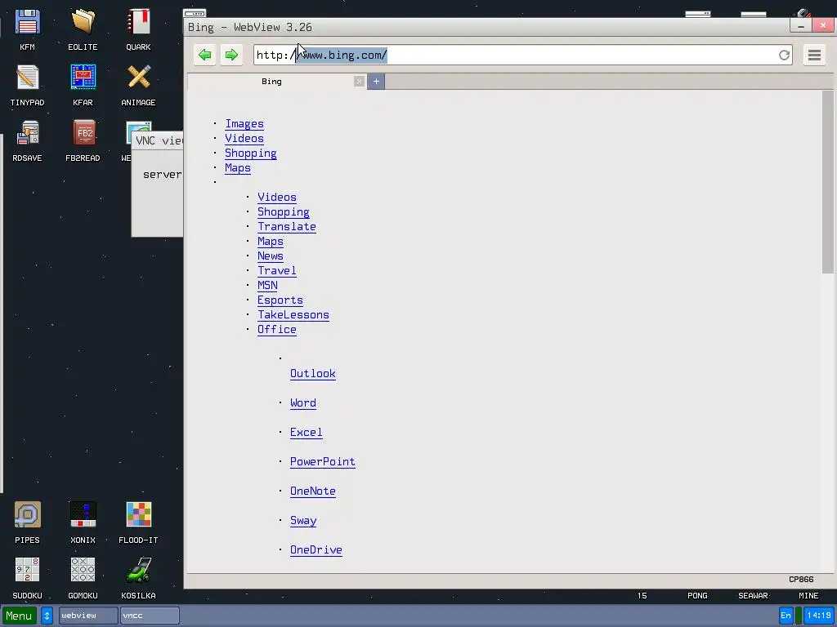Open the top Videos link
837x627 pixels.
click(x=244, y=139)
